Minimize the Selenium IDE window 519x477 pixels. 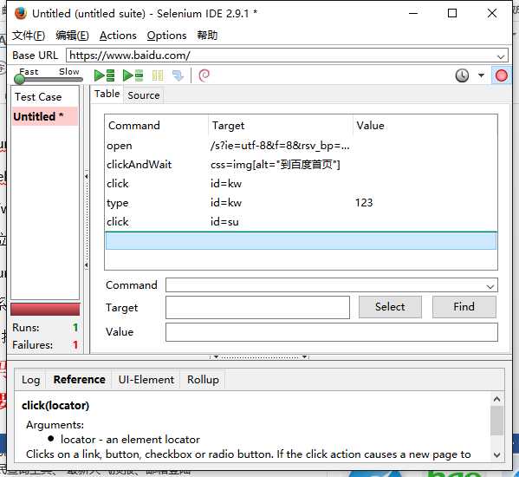pyautogui.click(x=413, y=14)
